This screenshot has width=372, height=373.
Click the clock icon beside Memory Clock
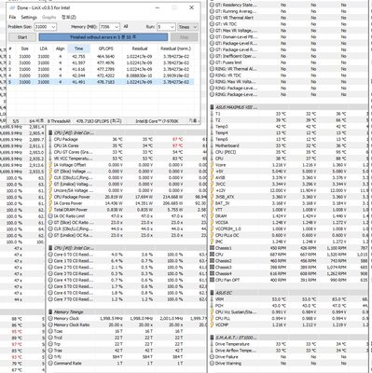(x=50, y=318)
